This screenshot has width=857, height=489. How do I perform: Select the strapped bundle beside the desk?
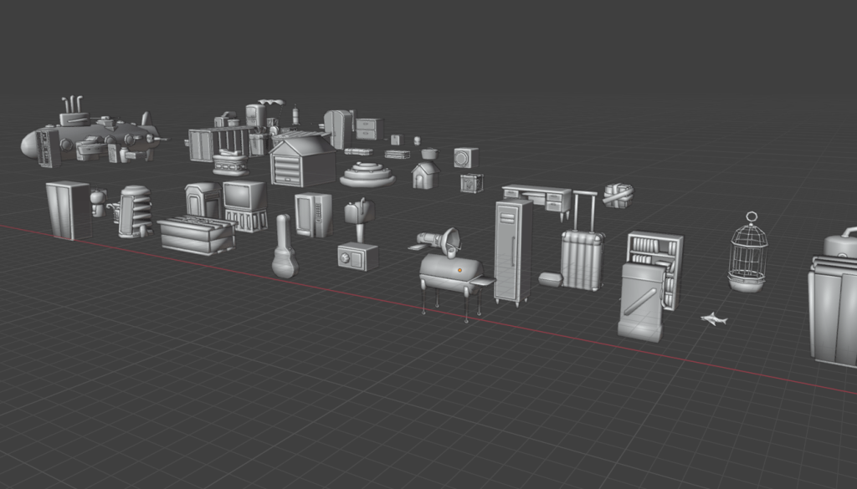[x=618, y=195]
